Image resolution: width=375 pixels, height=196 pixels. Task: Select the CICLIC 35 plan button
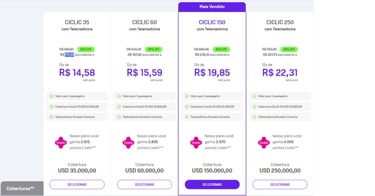coord(77,184)
